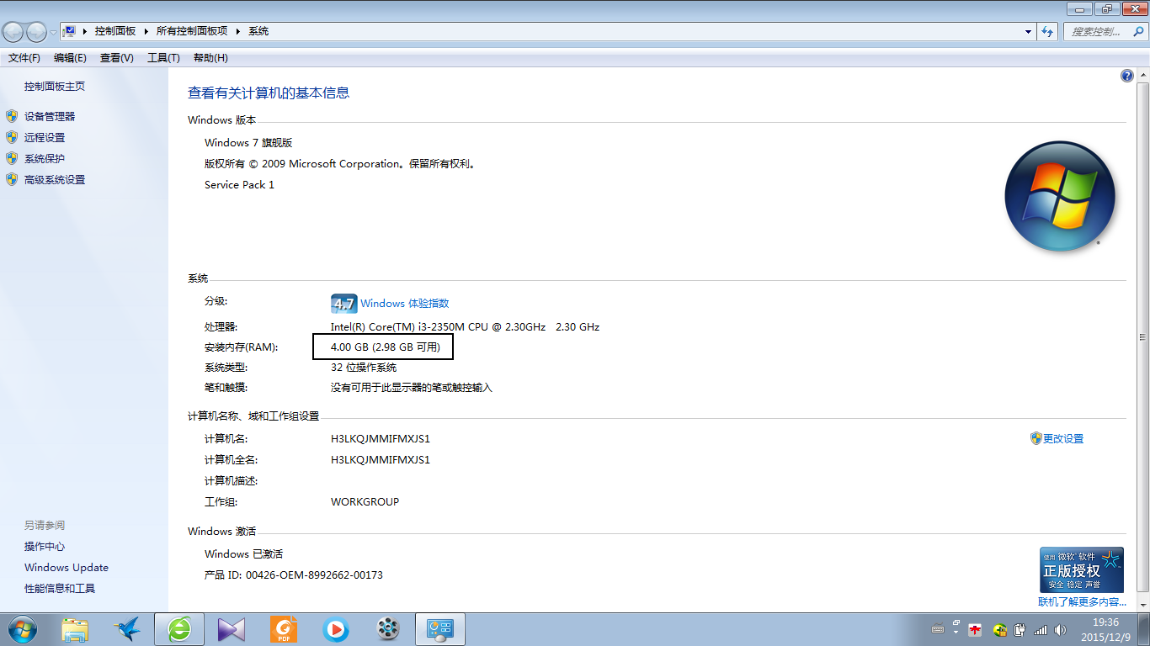
Task: Open recent pages dropdown arrow
Action: tap(54, 32)
